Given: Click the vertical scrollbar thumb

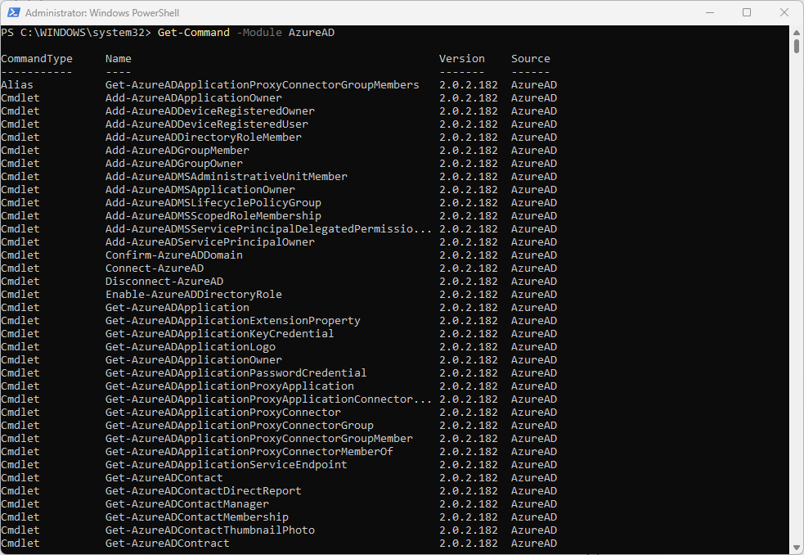Looking at the screenshot, I should [x=797, y=46].
